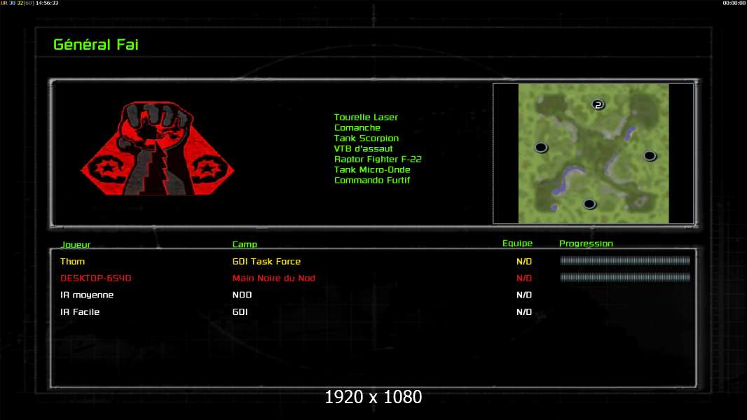Click the N/D team value for IA Facile

click(524, 312)
